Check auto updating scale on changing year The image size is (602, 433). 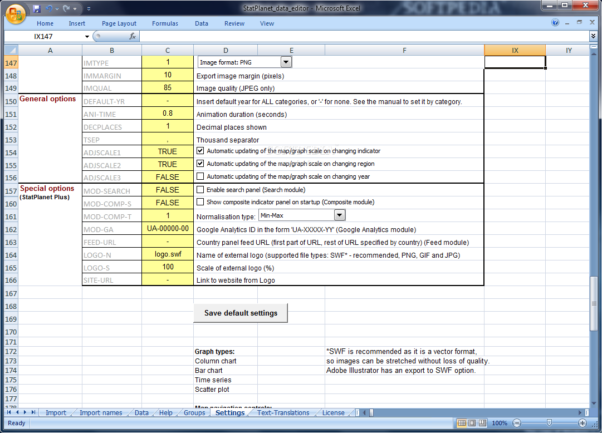click(x=200, y=176)
